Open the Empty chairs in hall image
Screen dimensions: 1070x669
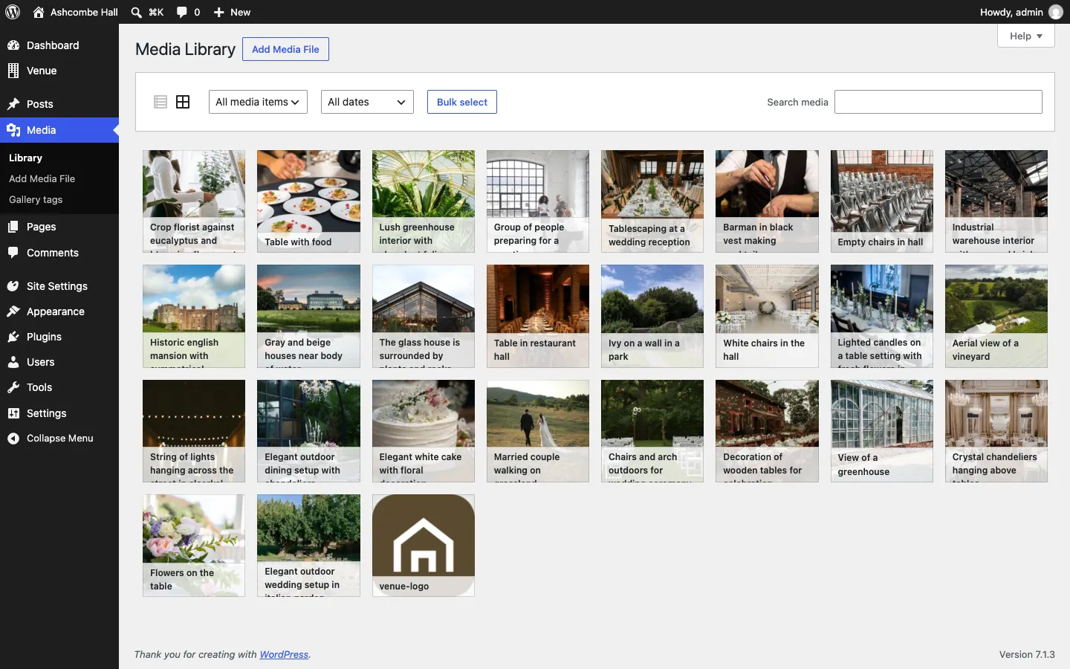tap(882, 201)
